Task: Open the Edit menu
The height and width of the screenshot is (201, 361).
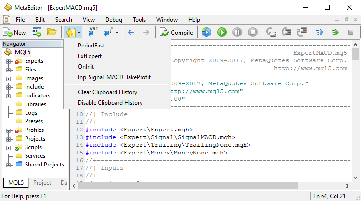Action: pos(40,20)
